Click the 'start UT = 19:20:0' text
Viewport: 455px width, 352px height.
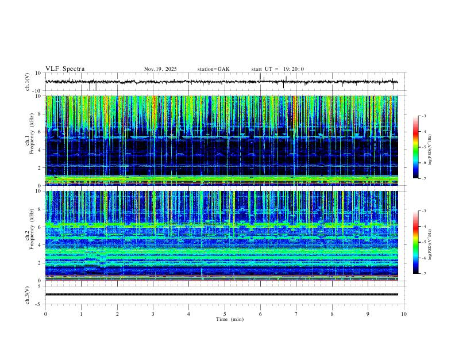tap(277, 69)
